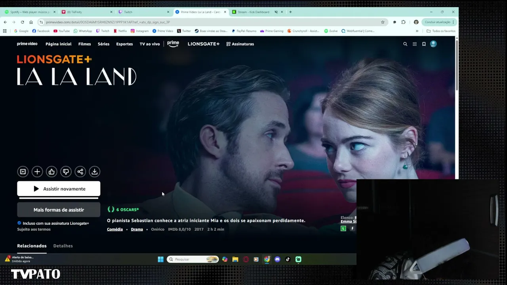The height and width of the screenshot is (285, 507).
Task: Open File Explorer from the taskbar
Action: (x=235, y=259)
